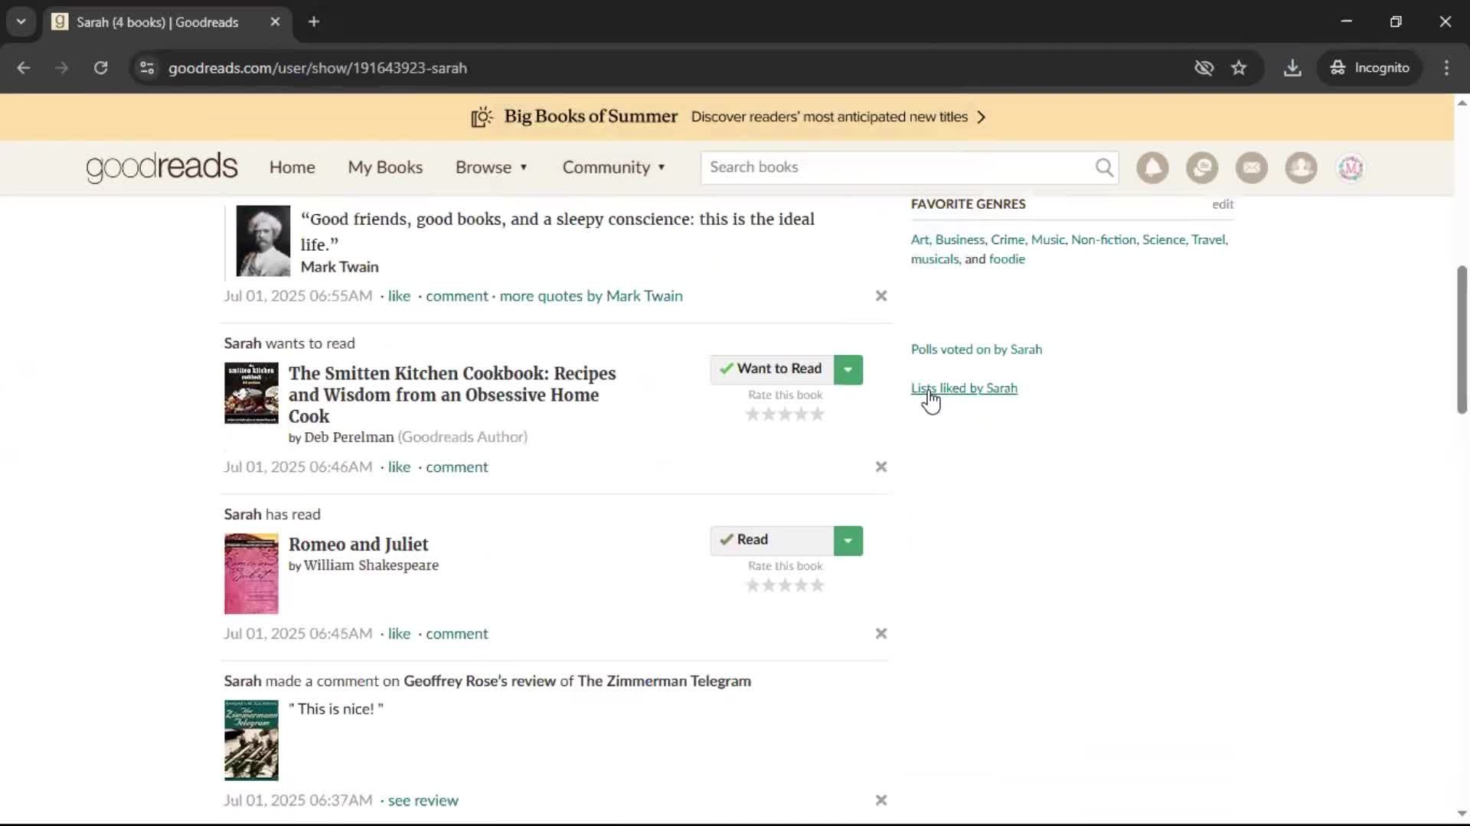Expand the Community menu
This screenshot has height=826, width=1470.
[x=614, y=167]
